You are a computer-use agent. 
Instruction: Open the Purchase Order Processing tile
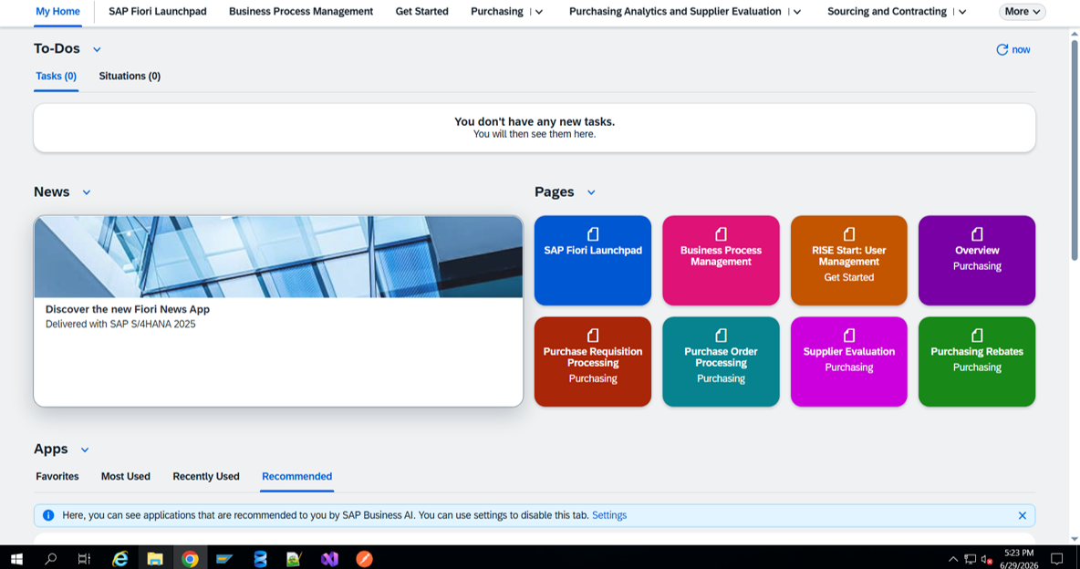click(x=721, y=362)
